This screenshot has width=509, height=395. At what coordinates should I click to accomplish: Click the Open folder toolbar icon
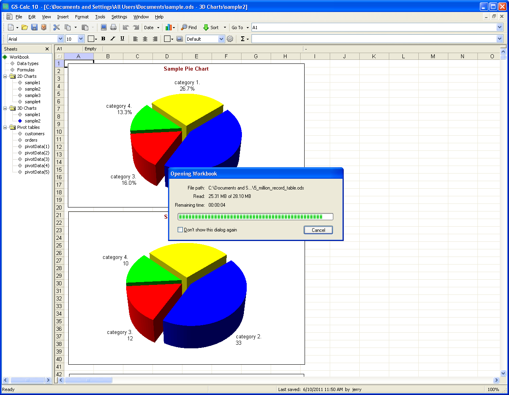[x=25, y=28]
